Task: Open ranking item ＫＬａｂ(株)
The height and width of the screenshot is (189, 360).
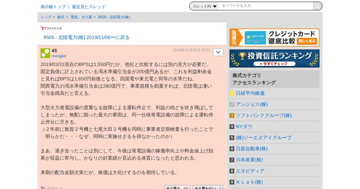Action: click(x=249, y=182)
